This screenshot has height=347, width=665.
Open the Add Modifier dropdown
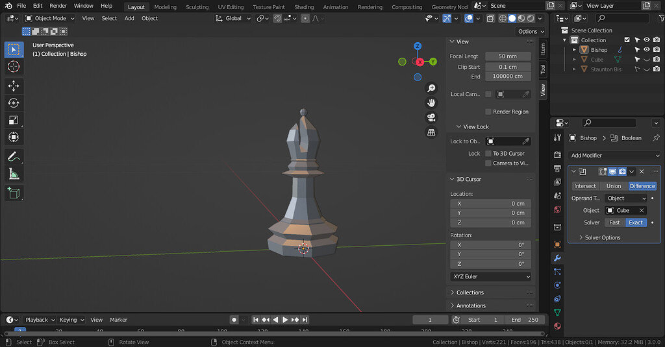point(614,156)
